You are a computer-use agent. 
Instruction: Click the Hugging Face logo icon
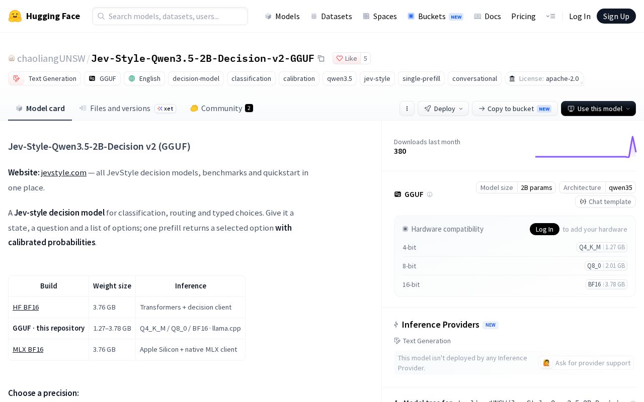[x=15, y=16]
